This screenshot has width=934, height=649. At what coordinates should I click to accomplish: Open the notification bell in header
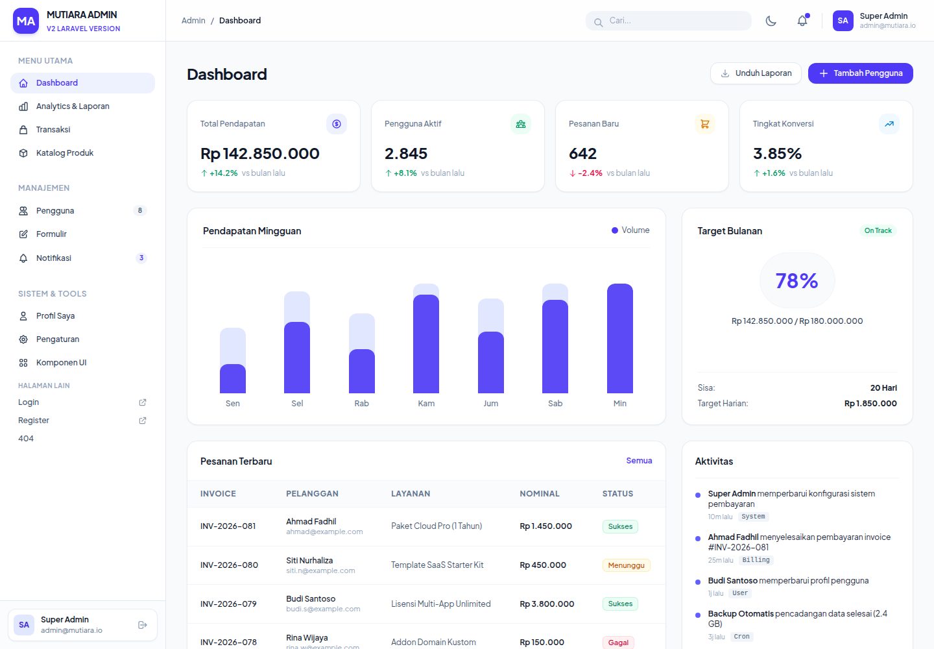tap(802, 21)
